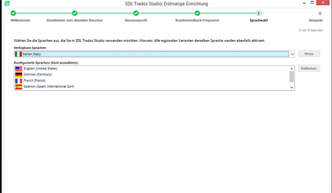Open the Willkommen step label
This screenshot has width=332, height=193.
coord(20,20)
